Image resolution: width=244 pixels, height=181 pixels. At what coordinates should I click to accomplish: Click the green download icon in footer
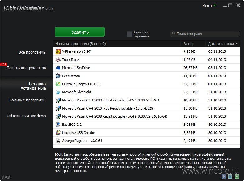[x=237, y=176]
